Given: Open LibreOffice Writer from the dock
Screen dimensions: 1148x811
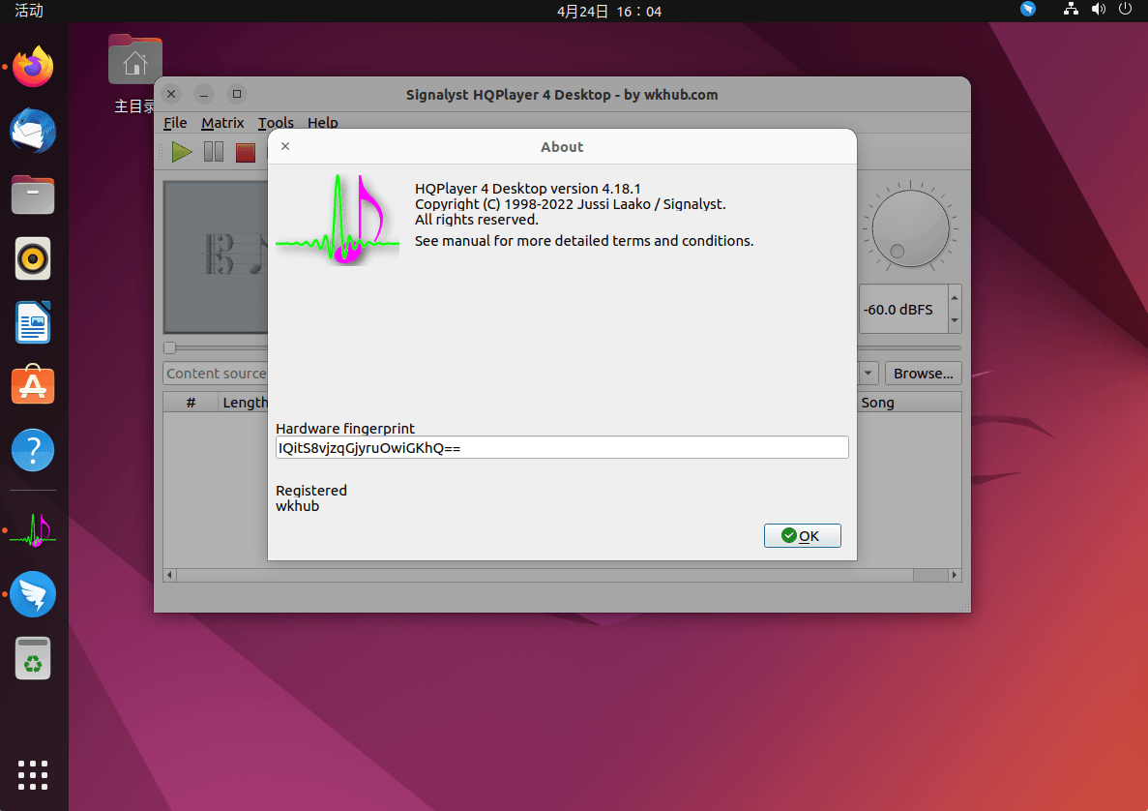Looking at the screenshot, I should tap(33, 322).
